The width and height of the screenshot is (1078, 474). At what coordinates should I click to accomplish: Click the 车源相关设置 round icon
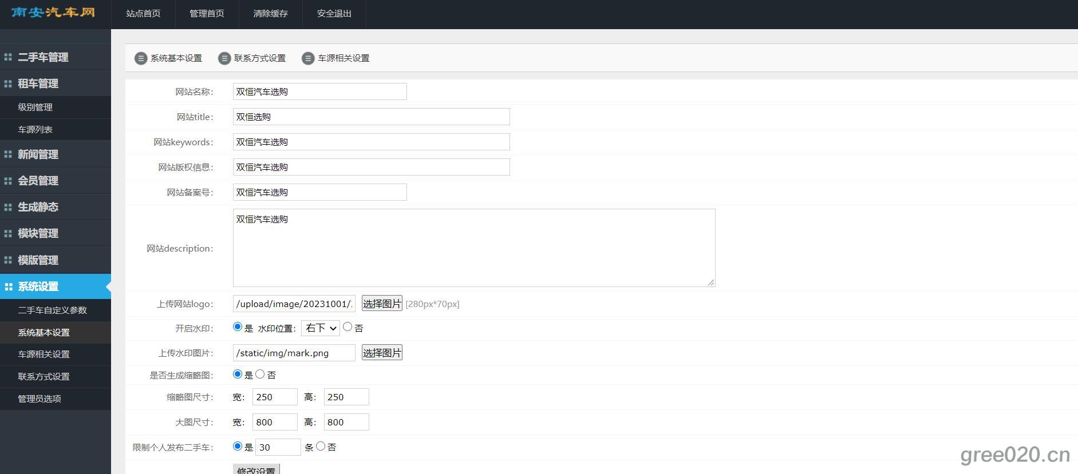[308, 58]
